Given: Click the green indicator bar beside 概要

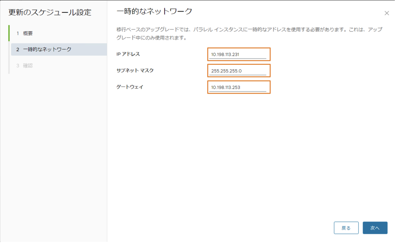Looking at the screenshot, I should point(9,34).
